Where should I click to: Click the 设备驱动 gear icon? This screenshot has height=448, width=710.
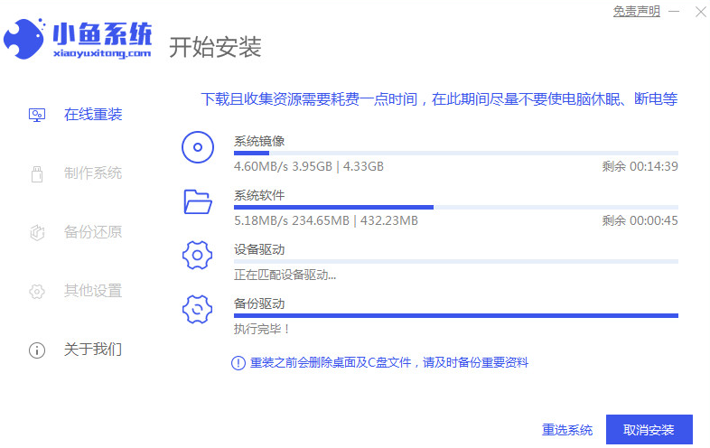198,255
